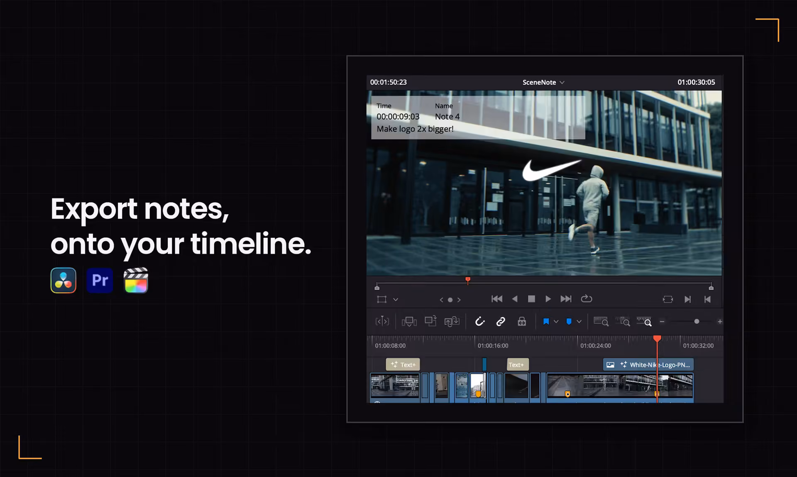
Task: Click the Nike swoosh logo in viewer
Action: [551, 170]
